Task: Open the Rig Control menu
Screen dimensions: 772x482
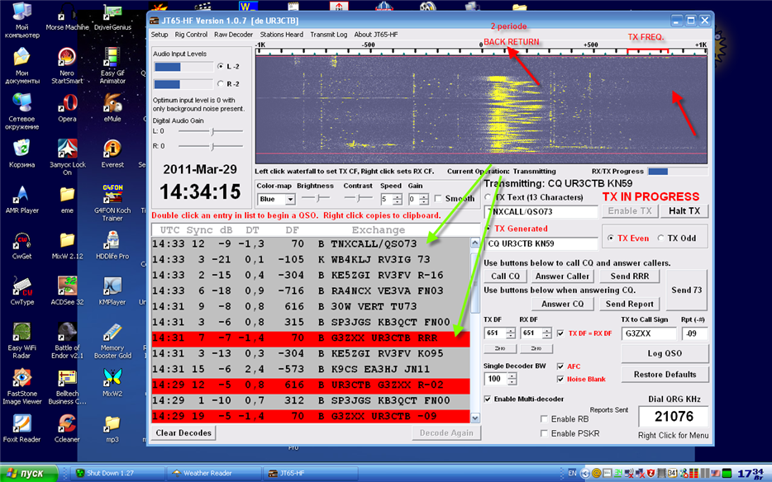Action: coord(191,35)
